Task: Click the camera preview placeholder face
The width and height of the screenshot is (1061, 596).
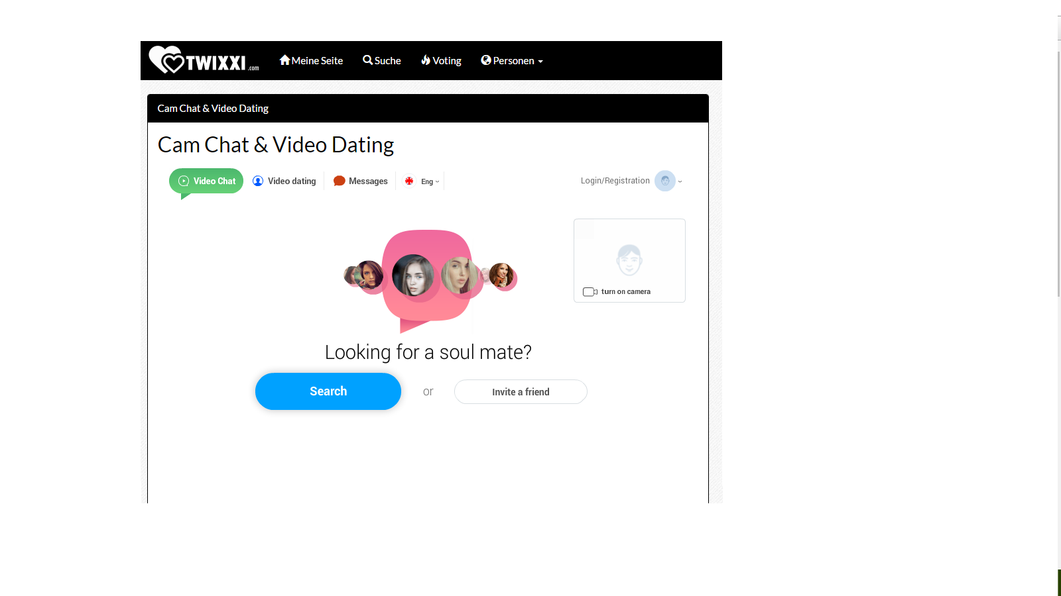Action: click(629, 260)
